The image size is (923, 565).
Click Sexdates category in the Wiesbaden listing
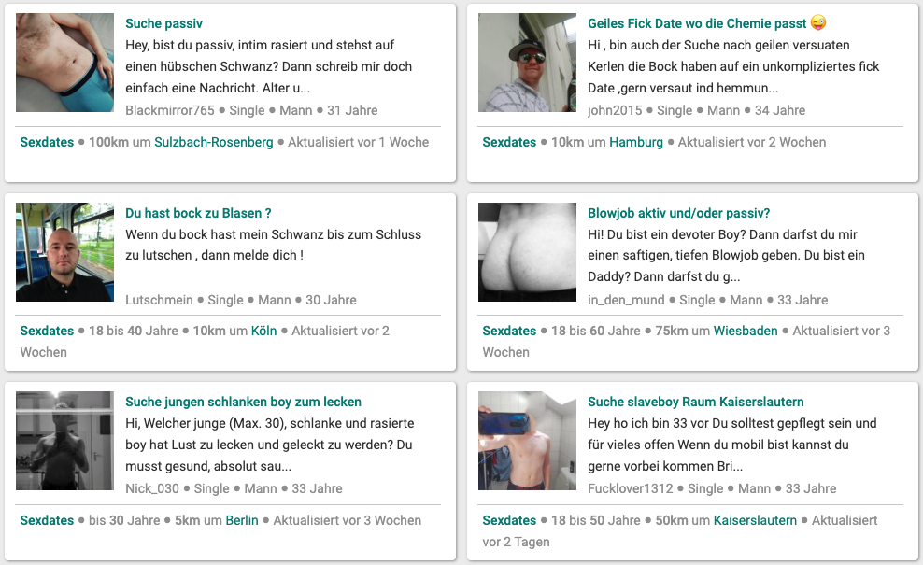509,331
